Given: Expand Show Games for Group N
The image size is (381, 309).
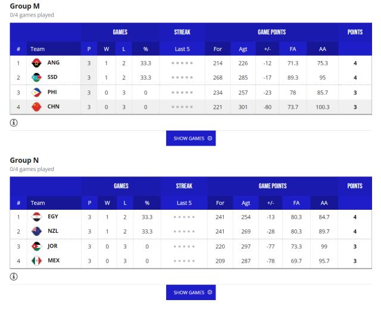Looking at the screenshot, I should (193, 292).
